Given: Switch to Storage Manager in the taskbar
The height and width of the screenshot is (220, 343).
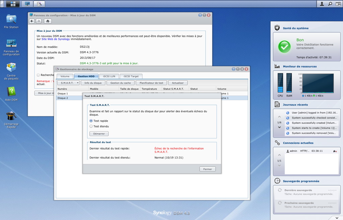Looking at the screenshot, I should 39,4.
